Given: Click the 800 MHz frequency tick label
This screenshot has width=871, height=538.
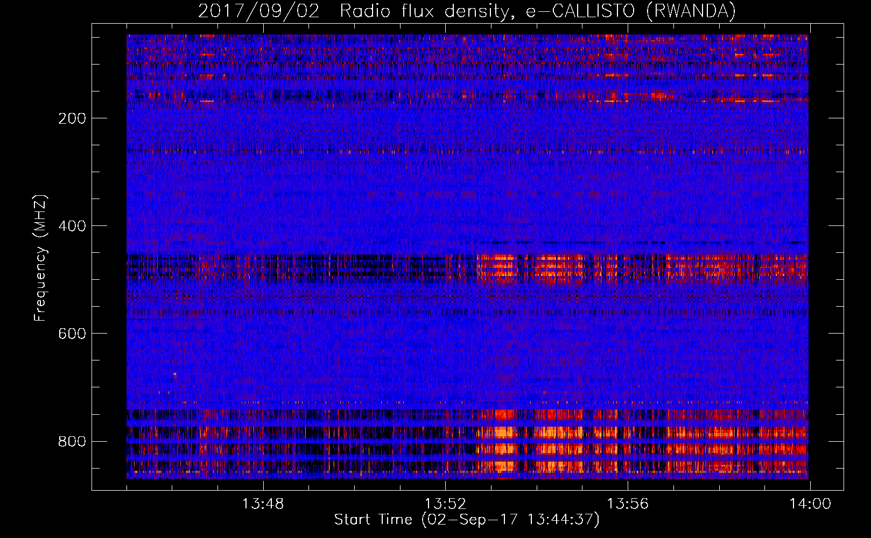Looking at the screenshot, I should click(72, 441).
